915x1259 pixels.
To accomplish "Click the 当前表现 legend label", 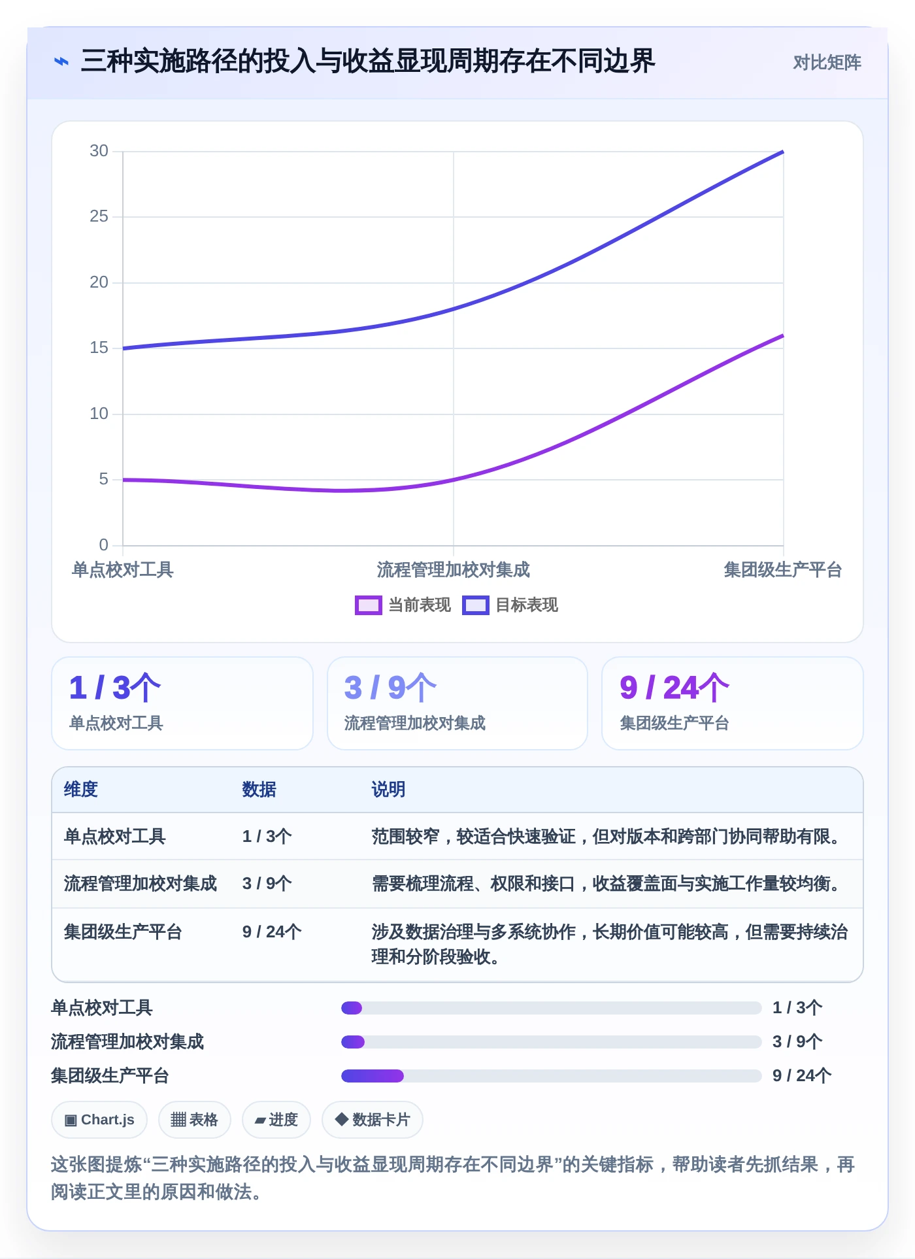I will 420,605.
